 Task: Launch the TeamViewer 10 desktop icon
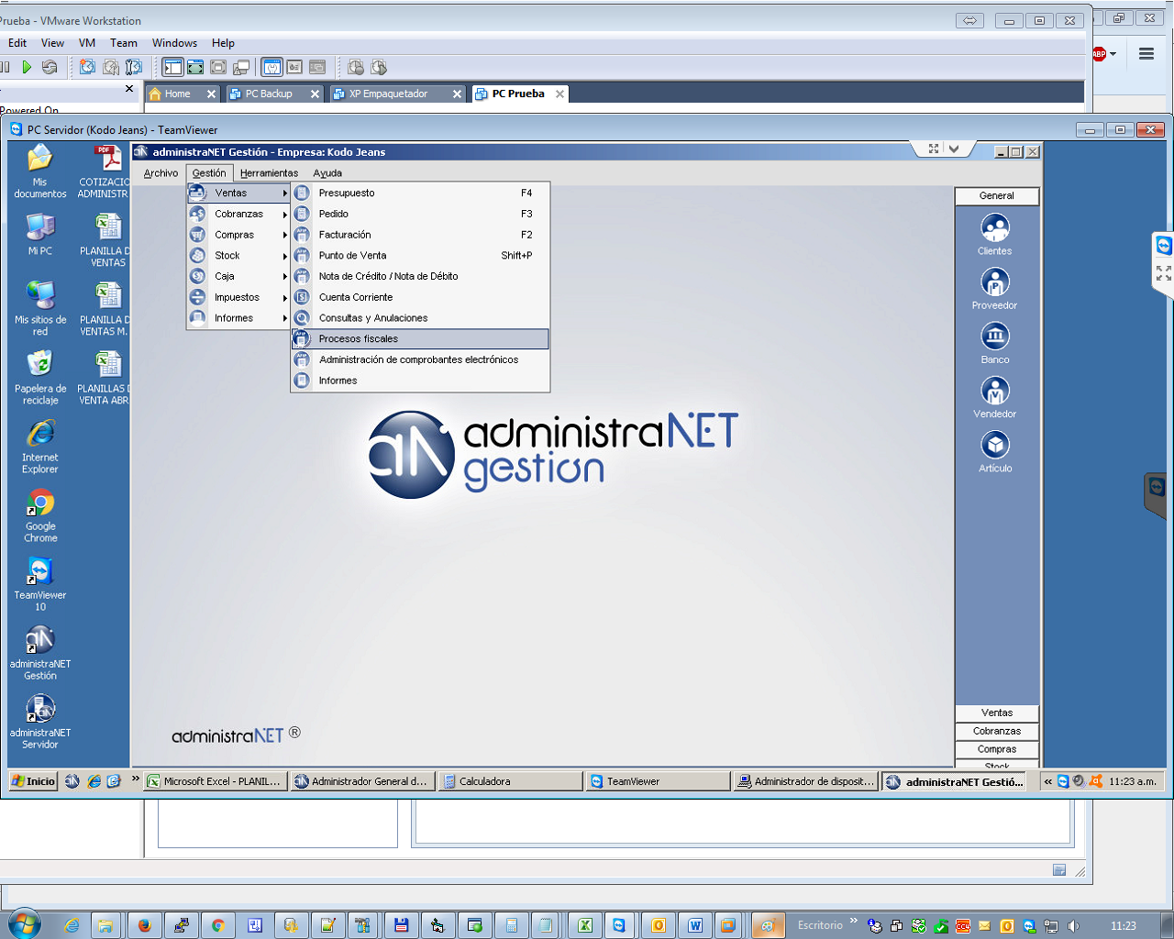pos(40,572)
